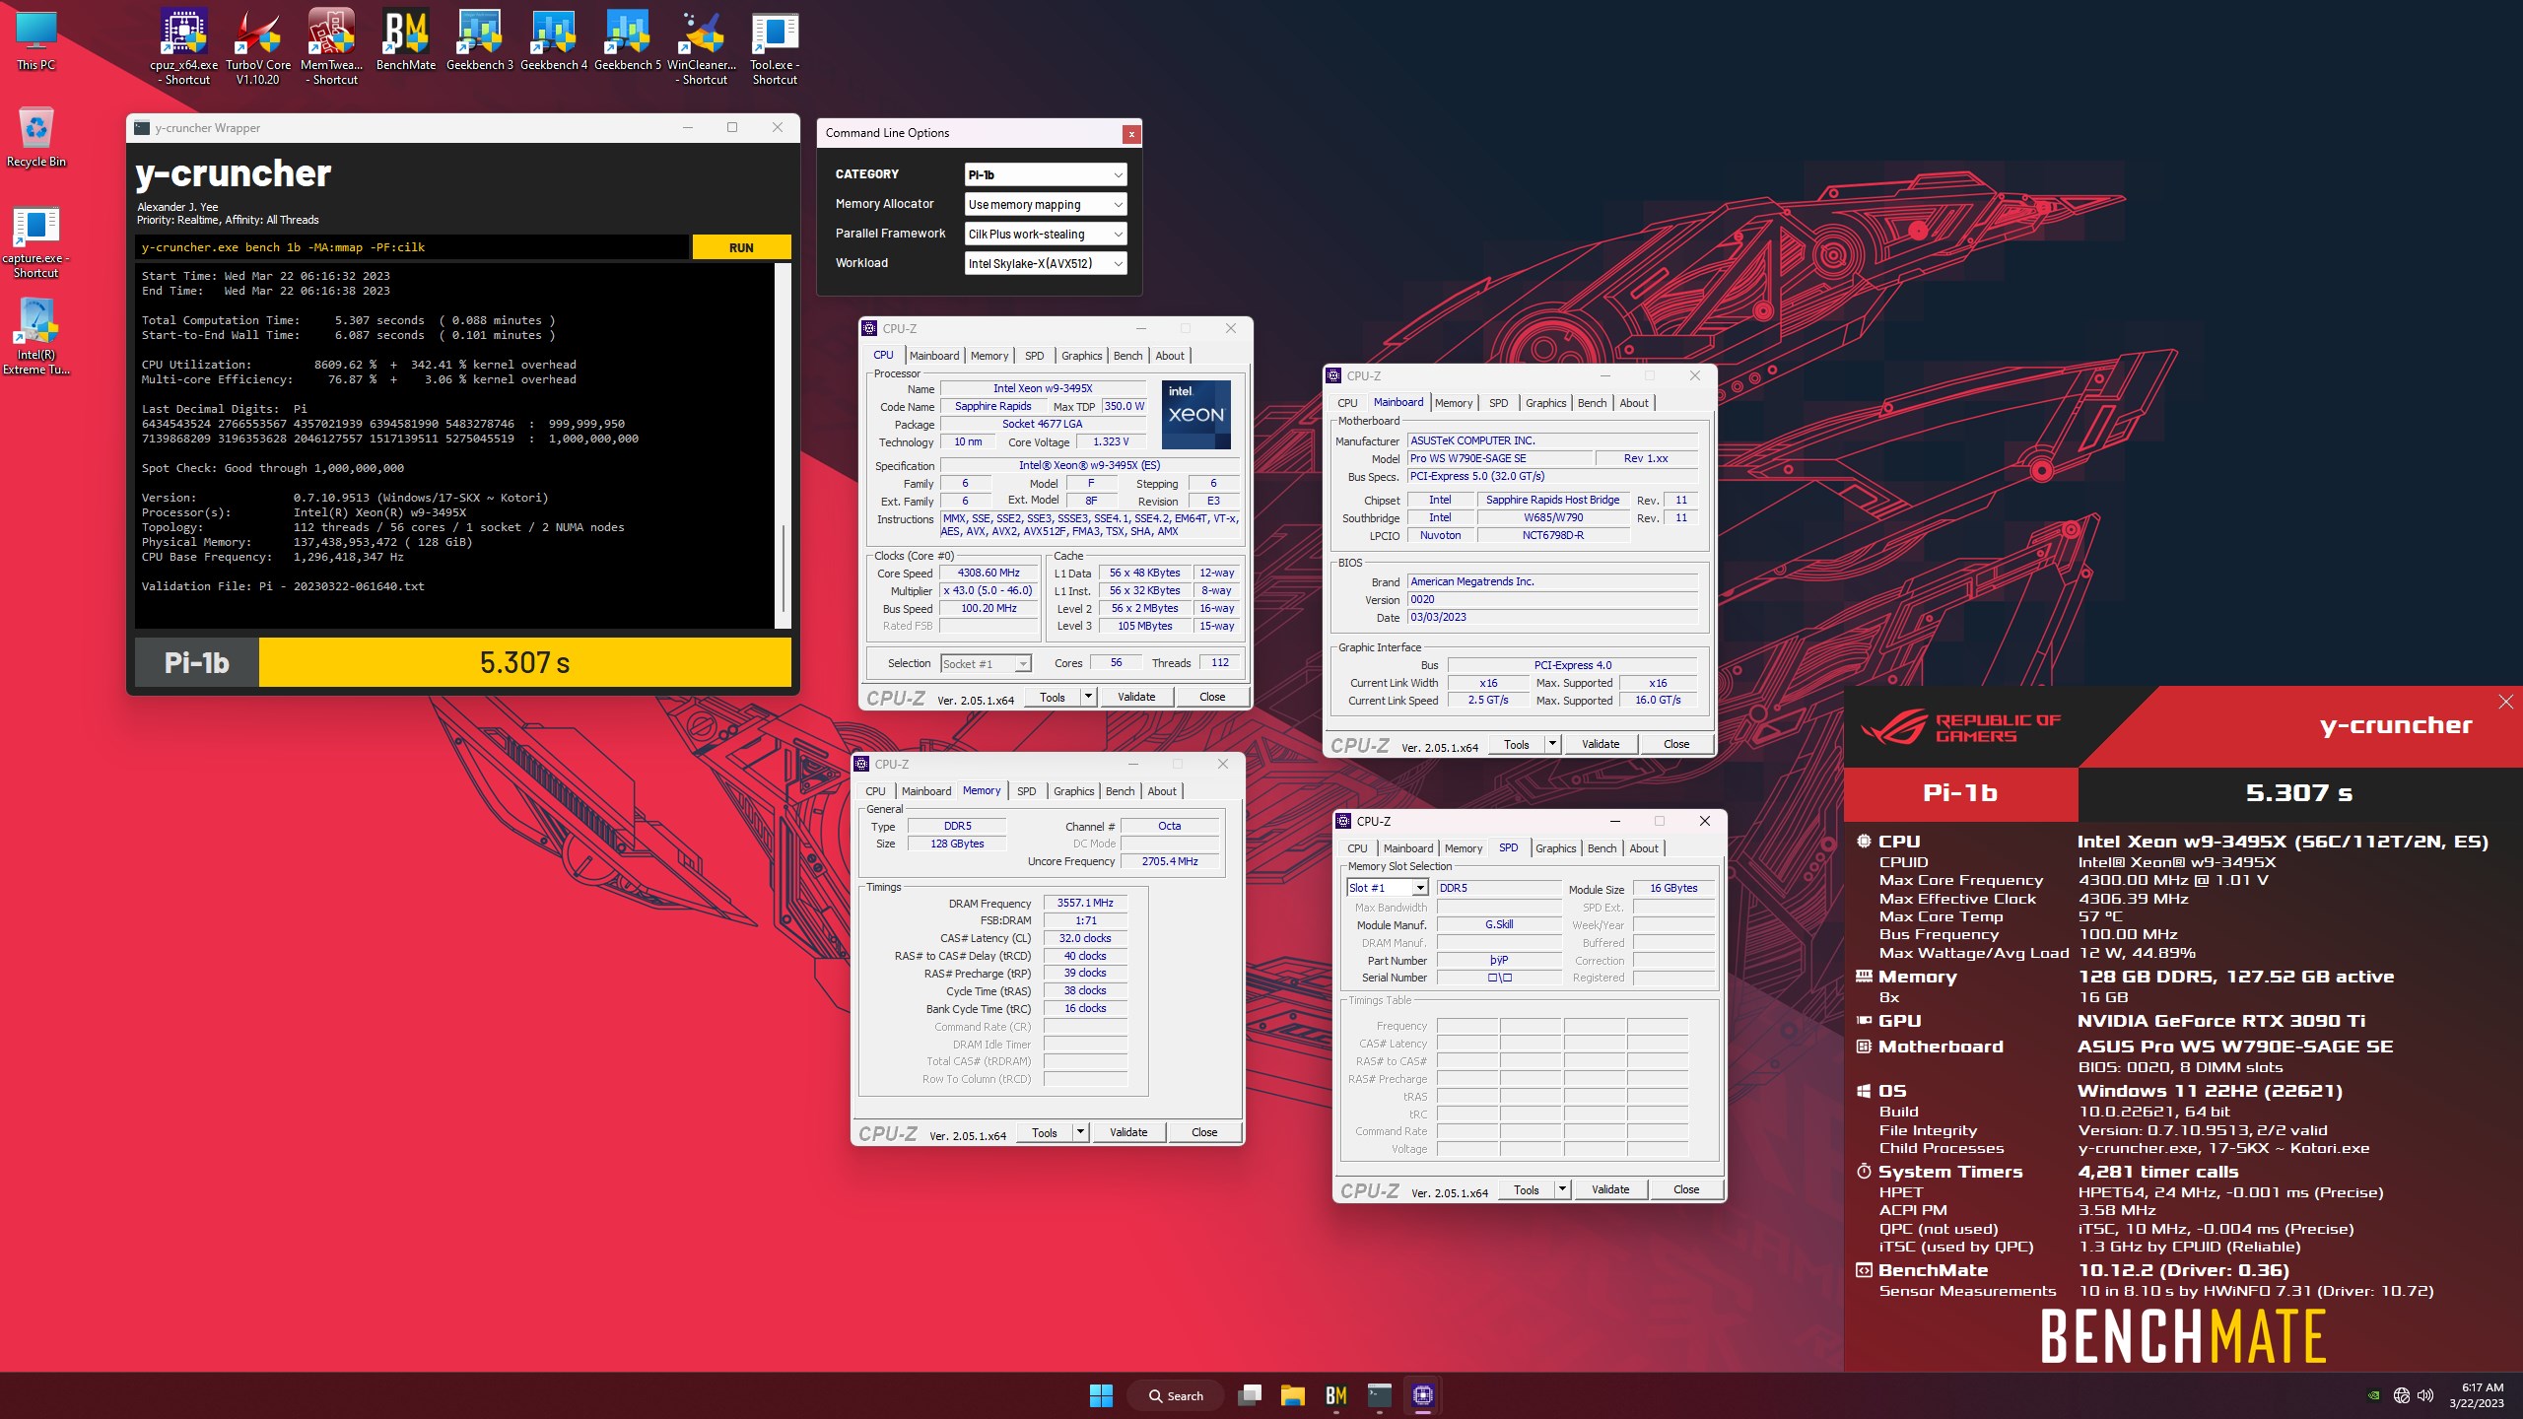Screen dimensions: 2523x1419
Task: Click the Windows Start button
Action: point(1101,1395)
